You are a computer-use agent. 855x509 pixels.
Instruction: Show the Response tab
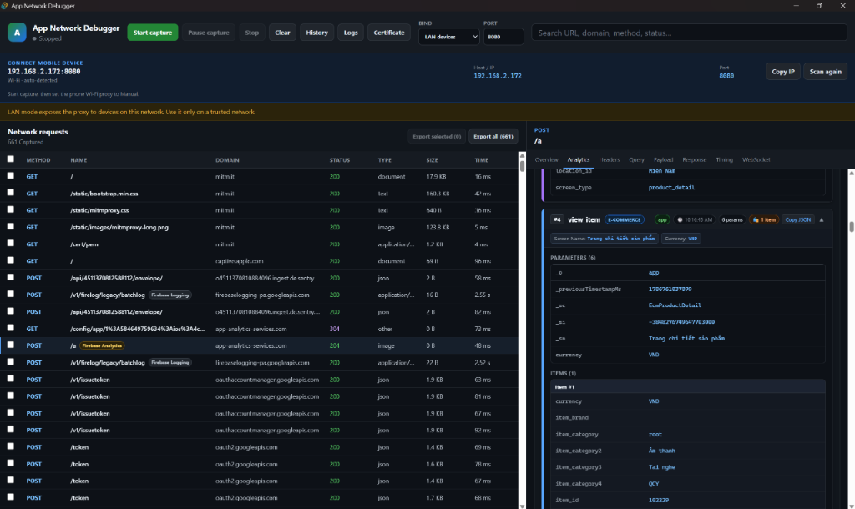click(x=694, y=159)
